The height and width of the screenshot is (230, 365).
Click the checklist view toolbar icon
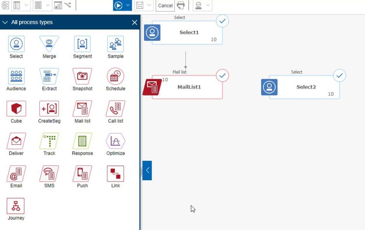(x=17, y=5)
